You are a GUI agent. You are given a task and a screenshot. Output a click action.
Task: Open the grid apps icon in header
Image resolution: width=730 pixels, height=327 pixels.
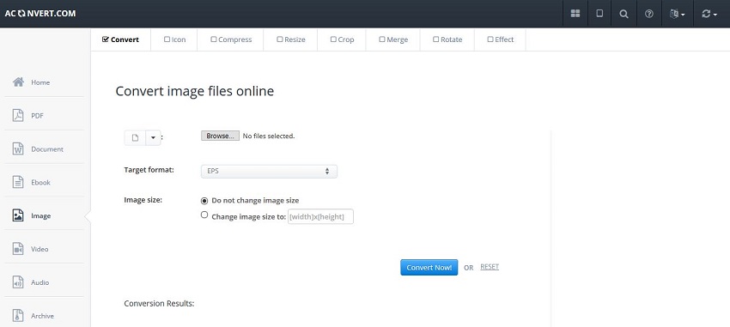click(x=575, y=14)
